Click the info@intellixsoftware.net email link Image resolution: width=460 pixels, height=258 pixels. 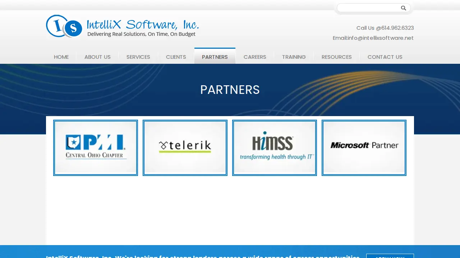tap(381, 38)
